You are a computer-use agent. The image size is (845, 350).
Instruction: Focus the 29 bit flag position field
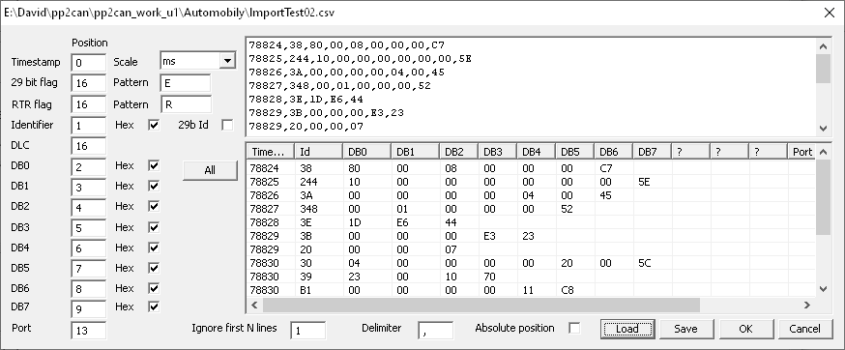[88, 83]
